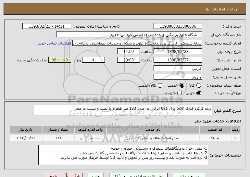Click the public announcement date field 1398/02/23 - 14:11
Viewport: 250px width, 177px height.
47,26
